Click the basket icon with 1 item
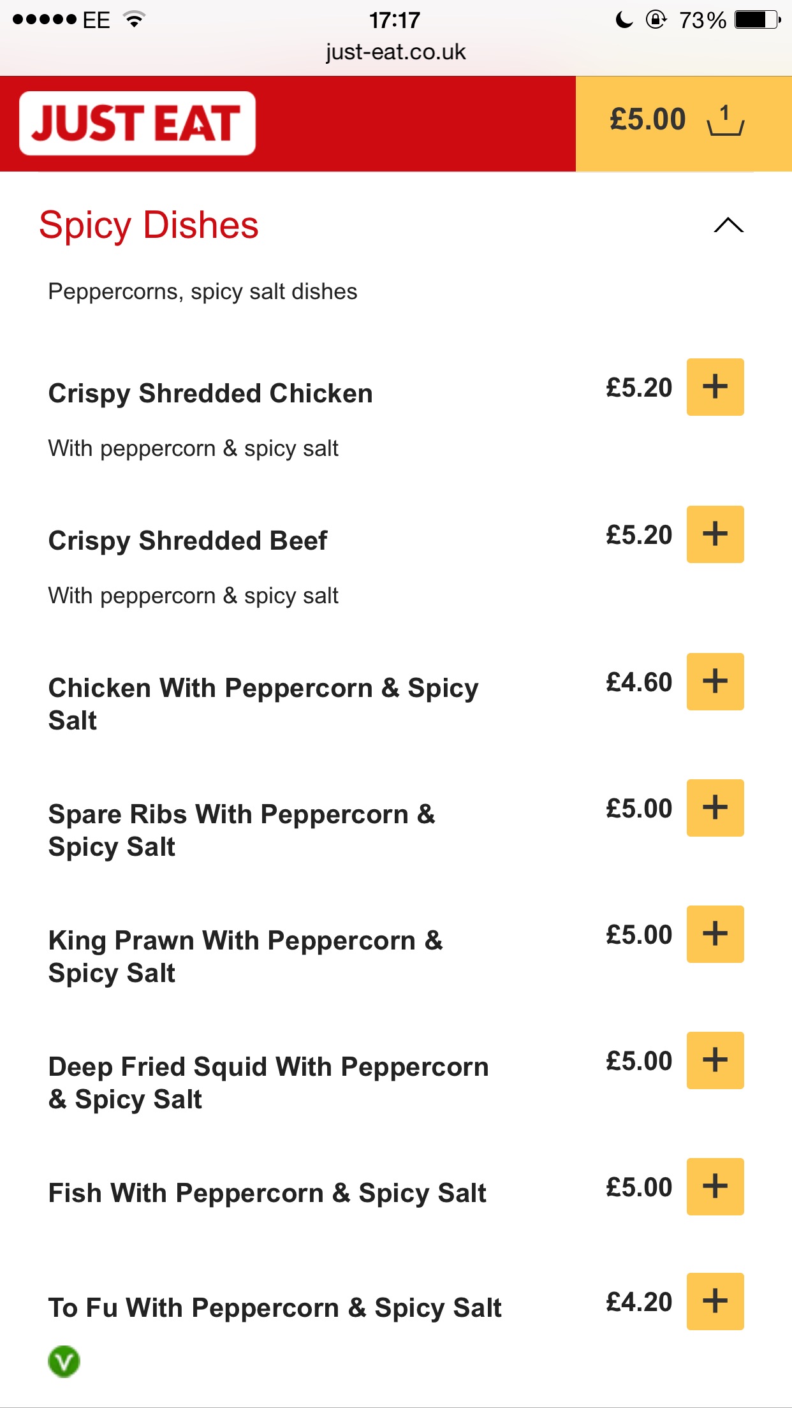 click(x=726, y=121)
